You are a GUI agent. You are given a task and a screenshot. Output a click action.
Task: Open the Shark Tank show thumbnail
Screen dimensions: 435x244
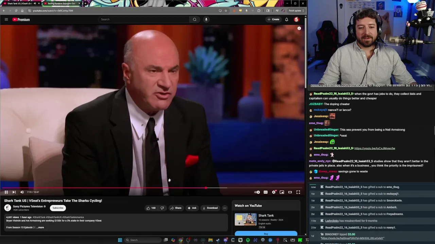click(x=246, y=220)
